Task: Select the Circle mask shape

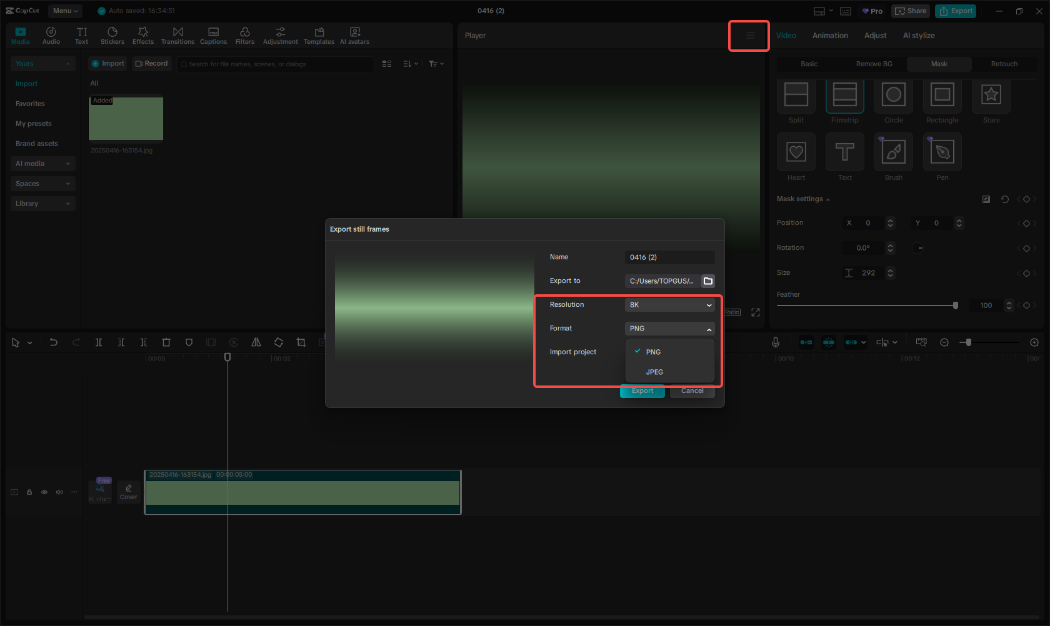Action: click(x=893, y=100)
